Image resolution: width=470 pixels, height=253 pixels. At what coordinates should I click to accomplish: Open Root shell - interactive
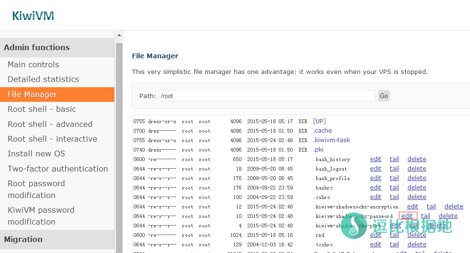tap(52, 139)
